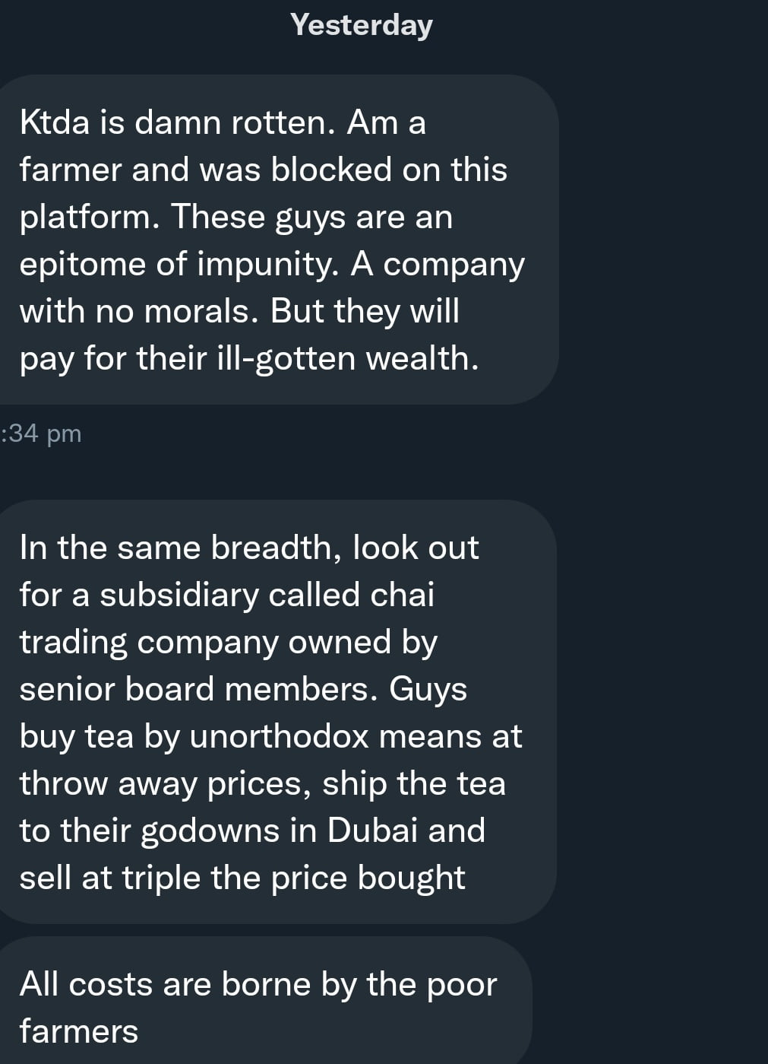The image size is (768, 1064).
Task: Click the "Yesterday" date header
Action: (361, 25)
